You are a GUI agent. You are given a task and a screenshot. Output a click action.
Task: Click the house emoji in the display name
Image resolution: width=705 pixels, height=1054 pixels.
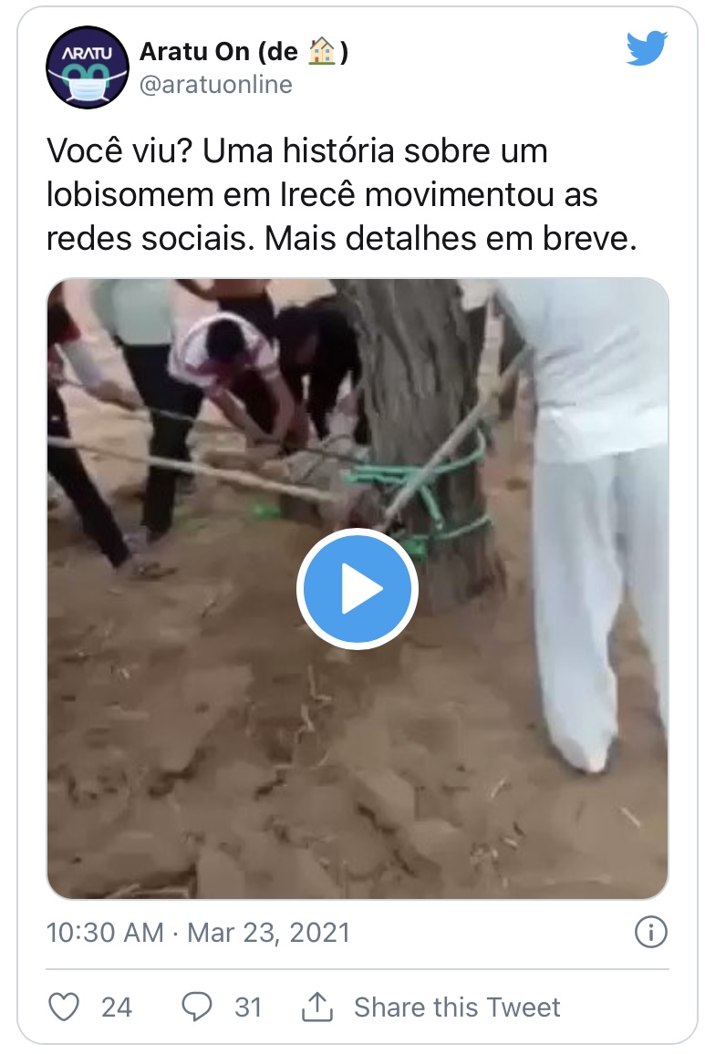[x=322, y=51]
